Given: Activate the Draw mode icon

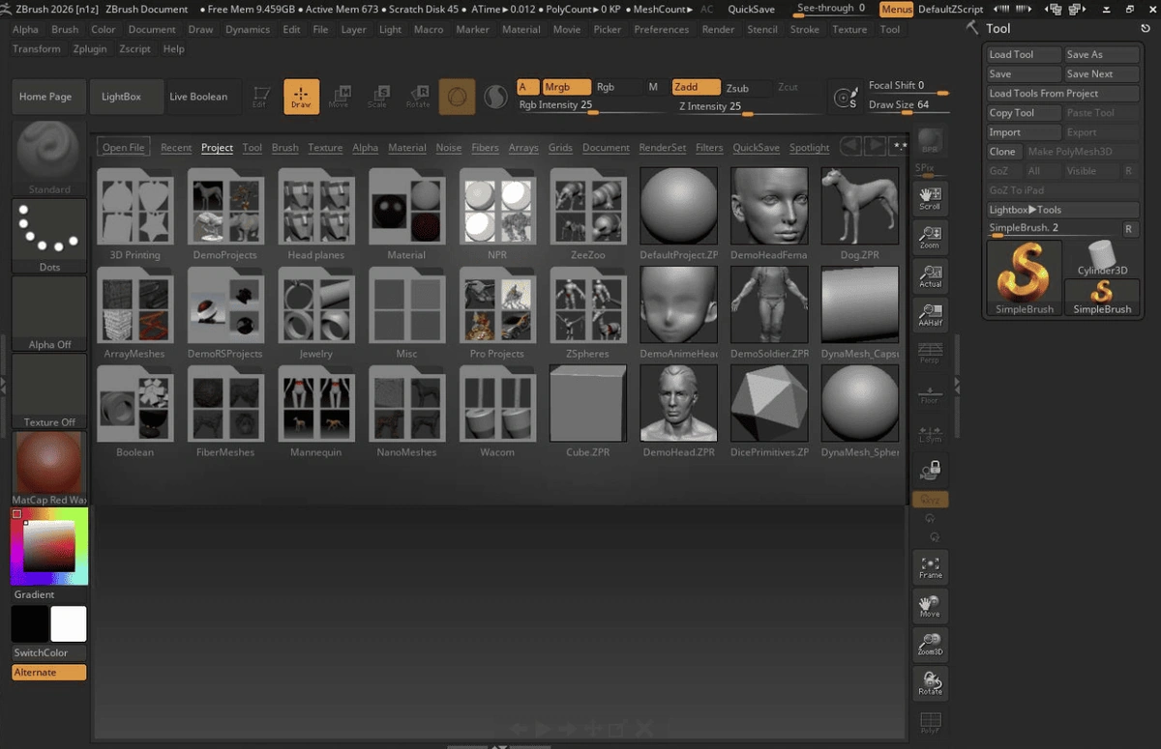Looking at the screenshot, I should pos(301,97).
